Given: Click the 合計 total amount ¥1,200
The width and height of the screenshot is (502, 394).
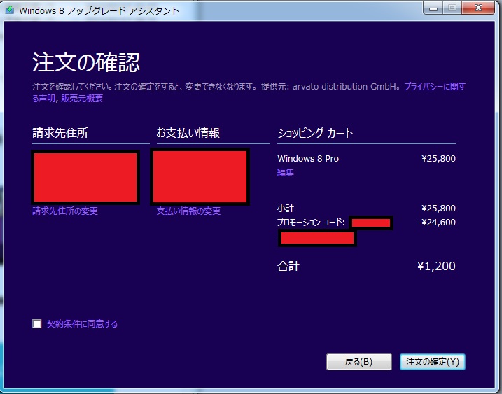Looking at the screenshot, I should click(x=436, y=266).
